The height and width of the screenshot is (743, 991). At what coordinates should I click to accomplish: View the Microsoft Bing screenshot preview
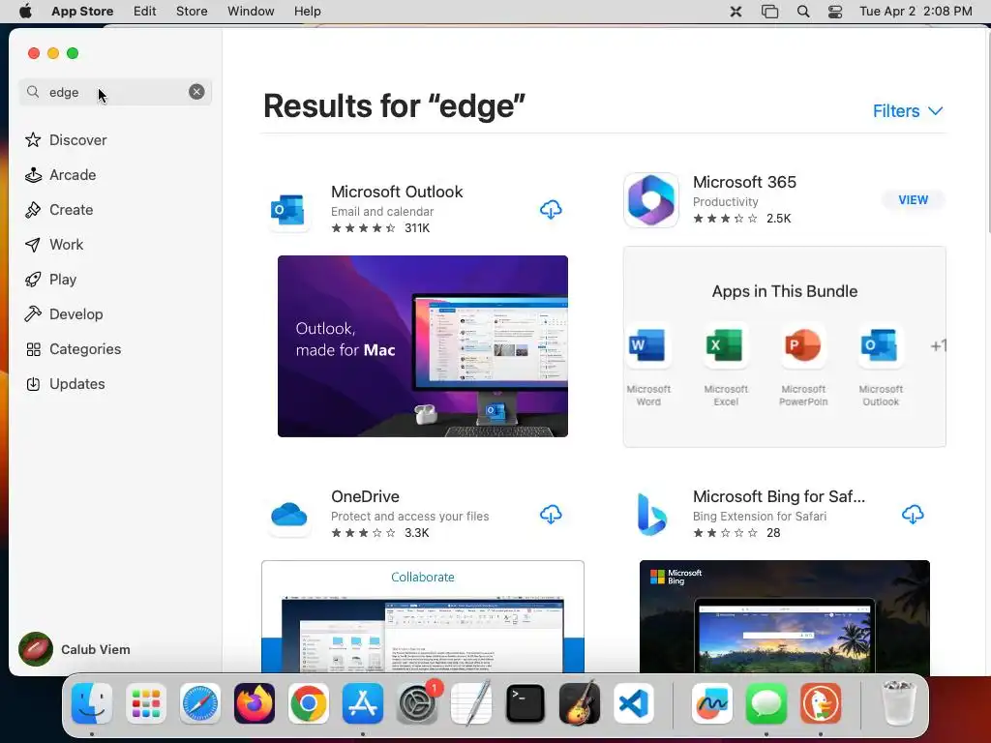point(784,616)
